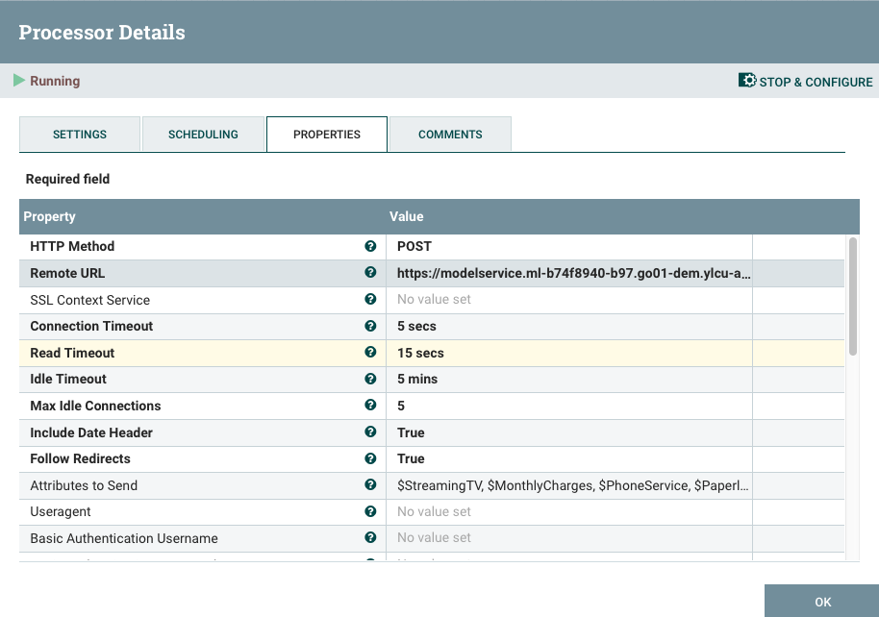The height and width of the screenshot is (617, 879).
Task: Click help icon for Connection Timeout
Action: [370, 326]
